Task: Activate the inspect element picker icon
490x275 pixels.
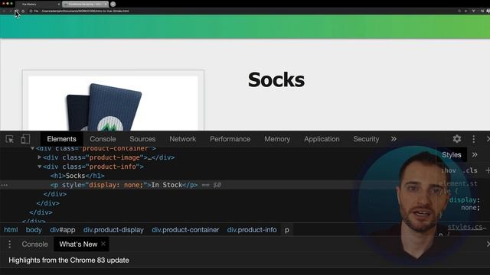Action: pos(9,139)
